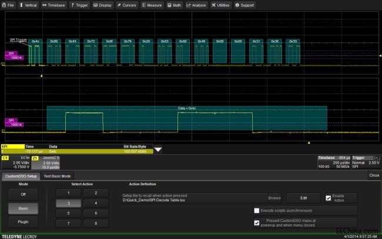Select action 4

(x=96, y=203)
